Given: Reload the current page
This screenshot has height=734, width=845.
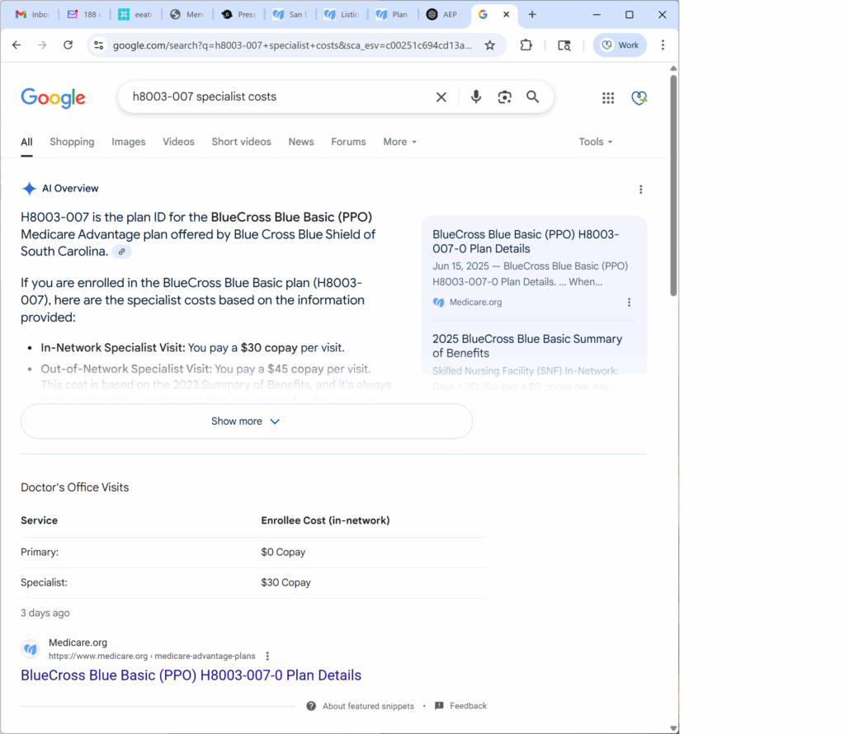Looking at the screenshot, I should click(x=68, y=45).
